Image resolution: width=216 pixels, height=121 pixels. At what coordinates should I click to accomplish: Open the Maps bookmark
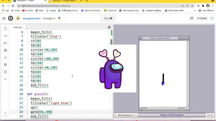pos(39,10)
